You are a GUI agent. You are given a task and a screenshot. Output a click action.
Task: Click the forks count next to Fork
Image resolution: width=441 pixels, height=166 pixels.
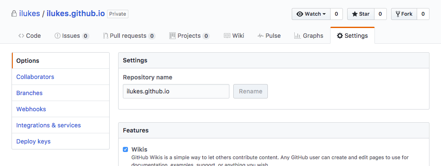423,14
